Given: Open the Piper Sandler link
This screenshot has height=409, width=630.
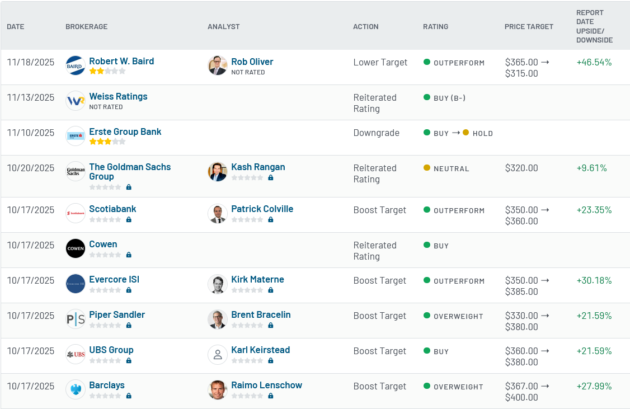Looking at the screenshot, I should point(117,314).
